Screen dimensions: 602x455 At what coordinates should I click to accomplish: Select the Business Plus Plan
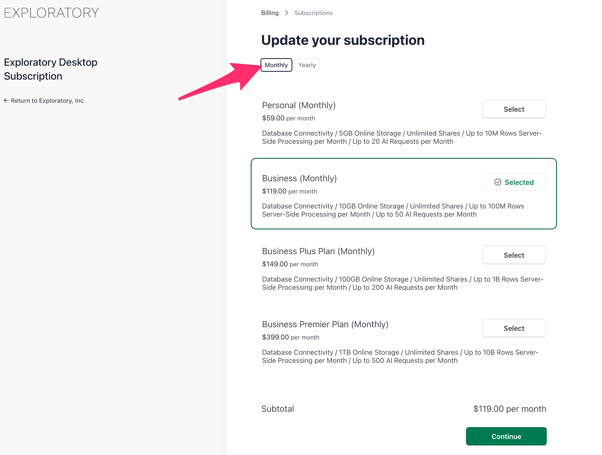tap(513, 255)
